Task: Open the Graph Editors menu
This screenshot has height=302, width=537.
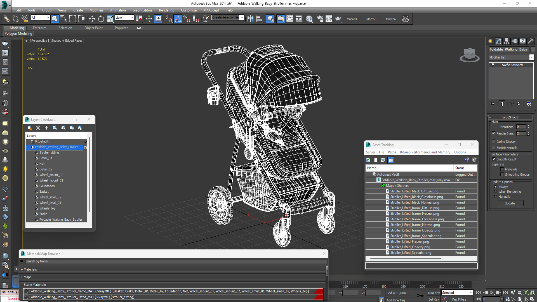Action: (142, 10)
